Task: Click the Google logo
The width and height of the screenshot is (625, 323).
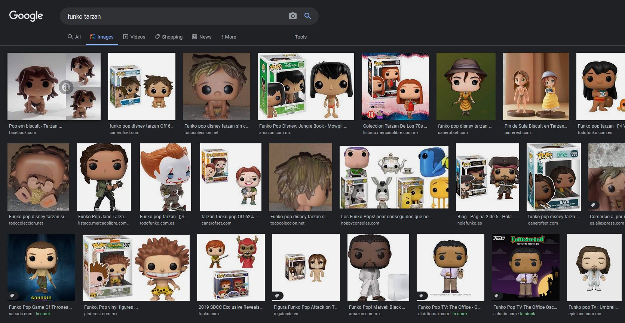Action: 26,16
